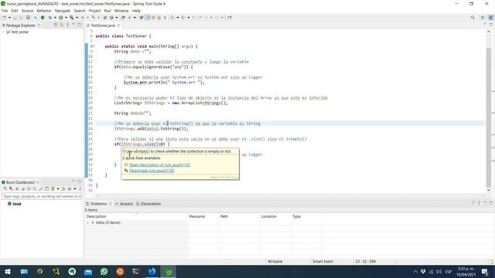
Task: Open the Project menu
Action: tap(94, 11)
